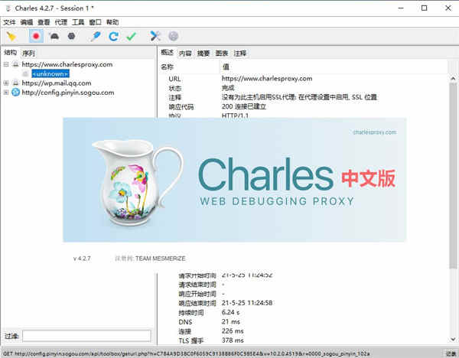Select the <unknown> request item
Viewport: 459px width, 358px height.
tap(50, 73)
